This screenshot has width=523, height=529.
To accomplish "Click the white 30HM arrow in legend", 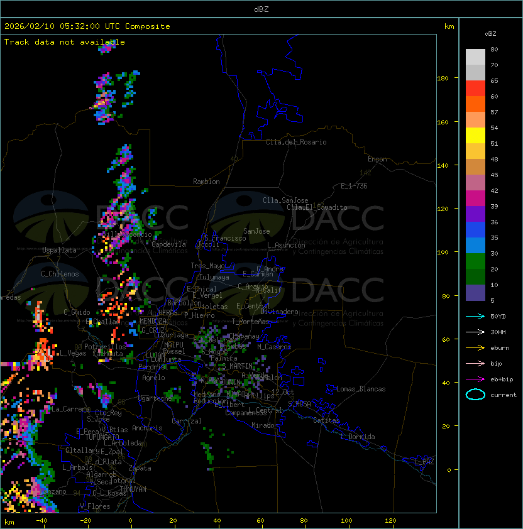I will [475, 332].
